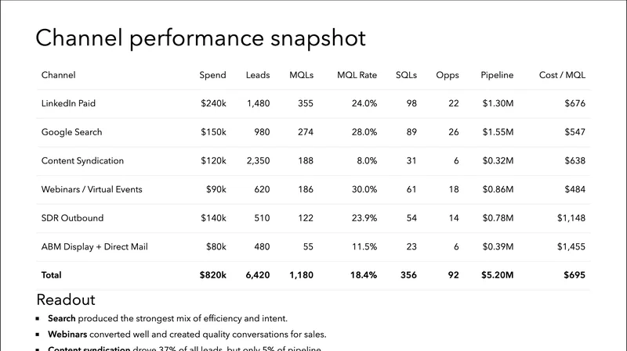Click the bold 'Total' row label
627x351 pixels.
click(52, 275)
